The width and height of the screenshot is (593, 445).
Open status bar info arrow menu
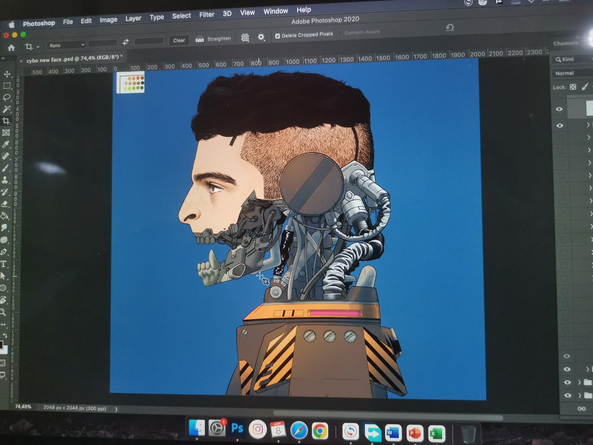click(117, 409)
